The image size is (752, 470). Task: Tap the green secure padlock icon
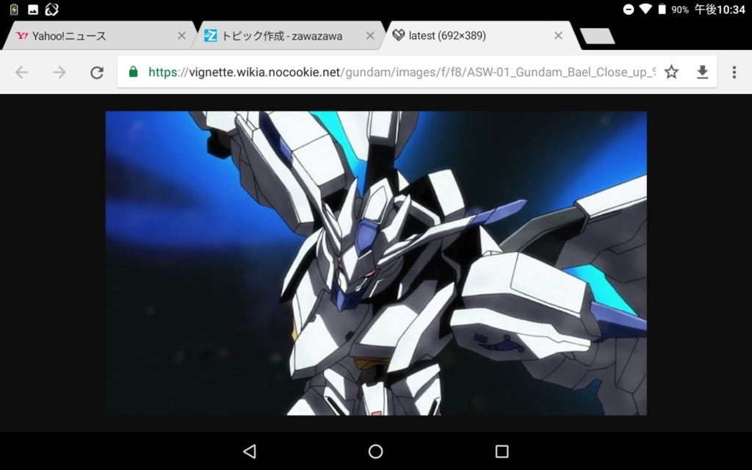[x=134, y=72]
